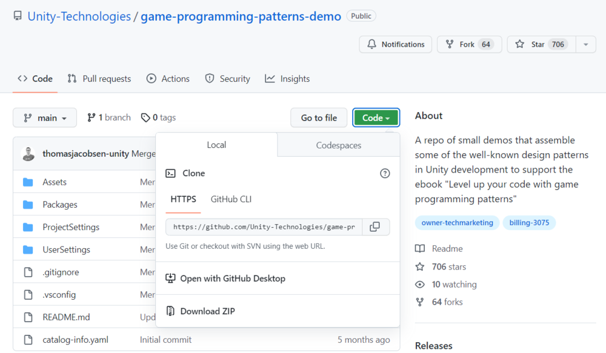Click the Download ZIP option
606x353 pixels.
point(207,311)
